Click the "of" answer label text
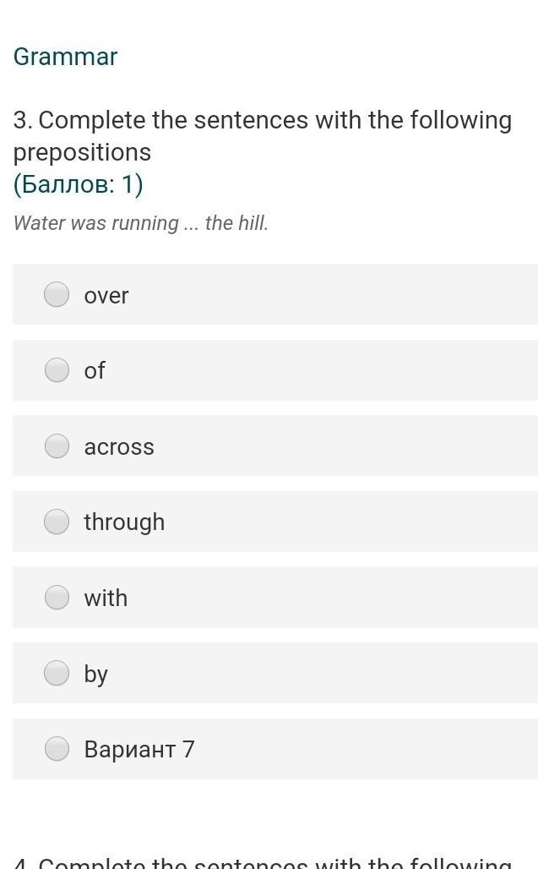This screenshot has width=538, height=869. tap(95, 371)
